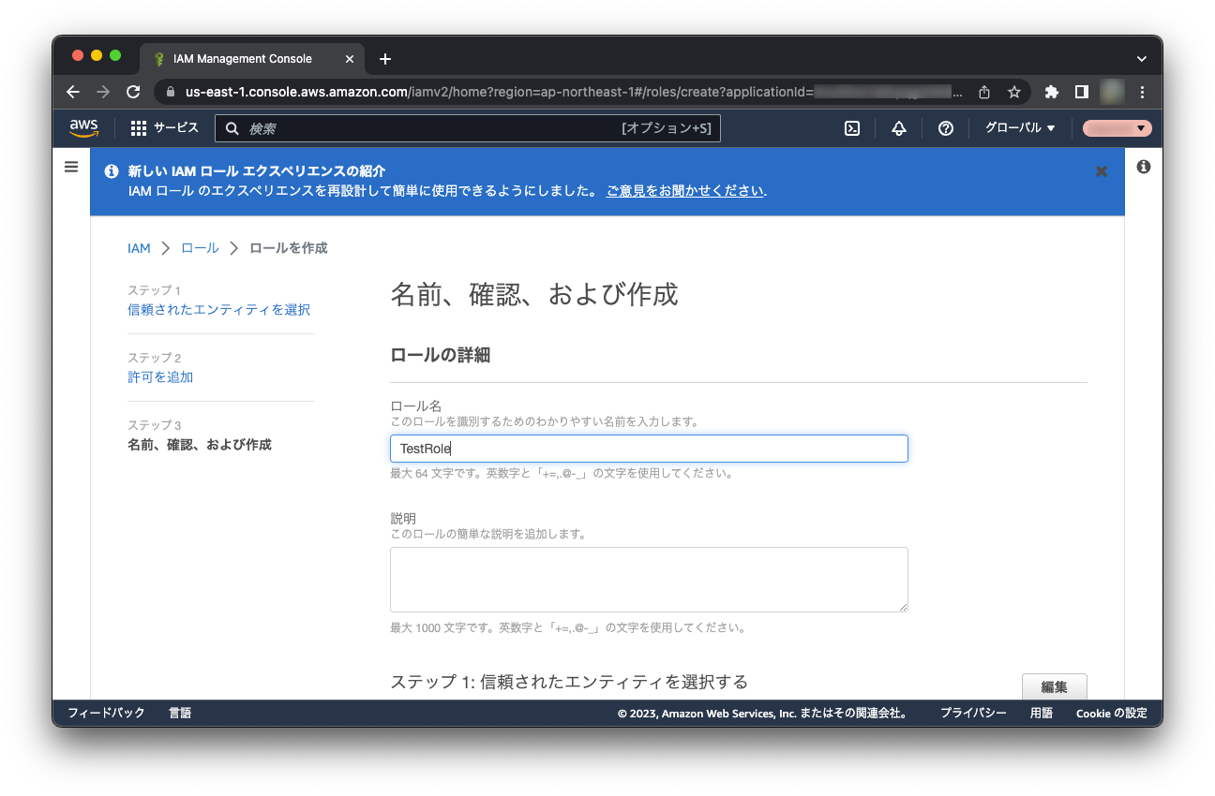Open the help question mark icon

coord(946,128)
